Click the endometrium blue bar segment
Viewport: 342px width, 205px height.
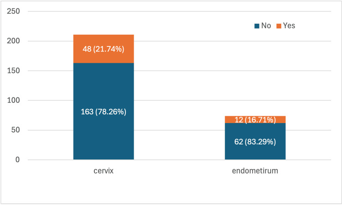coord(255,141)
